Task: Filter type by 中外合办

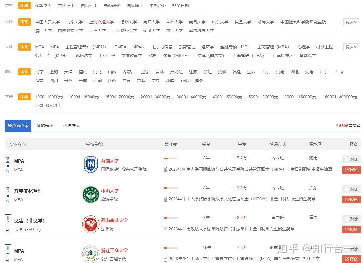Action: click(x=158, y=6)
